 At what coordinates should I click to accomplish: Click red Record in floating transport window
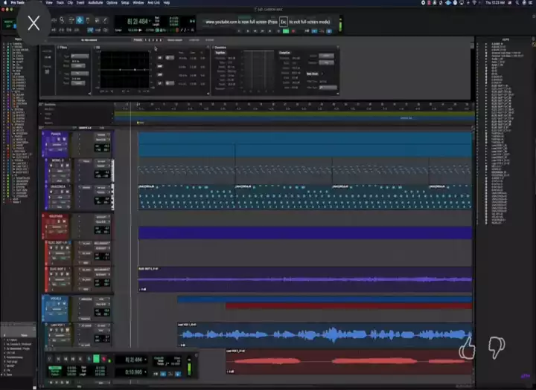[x=104, y=359]
